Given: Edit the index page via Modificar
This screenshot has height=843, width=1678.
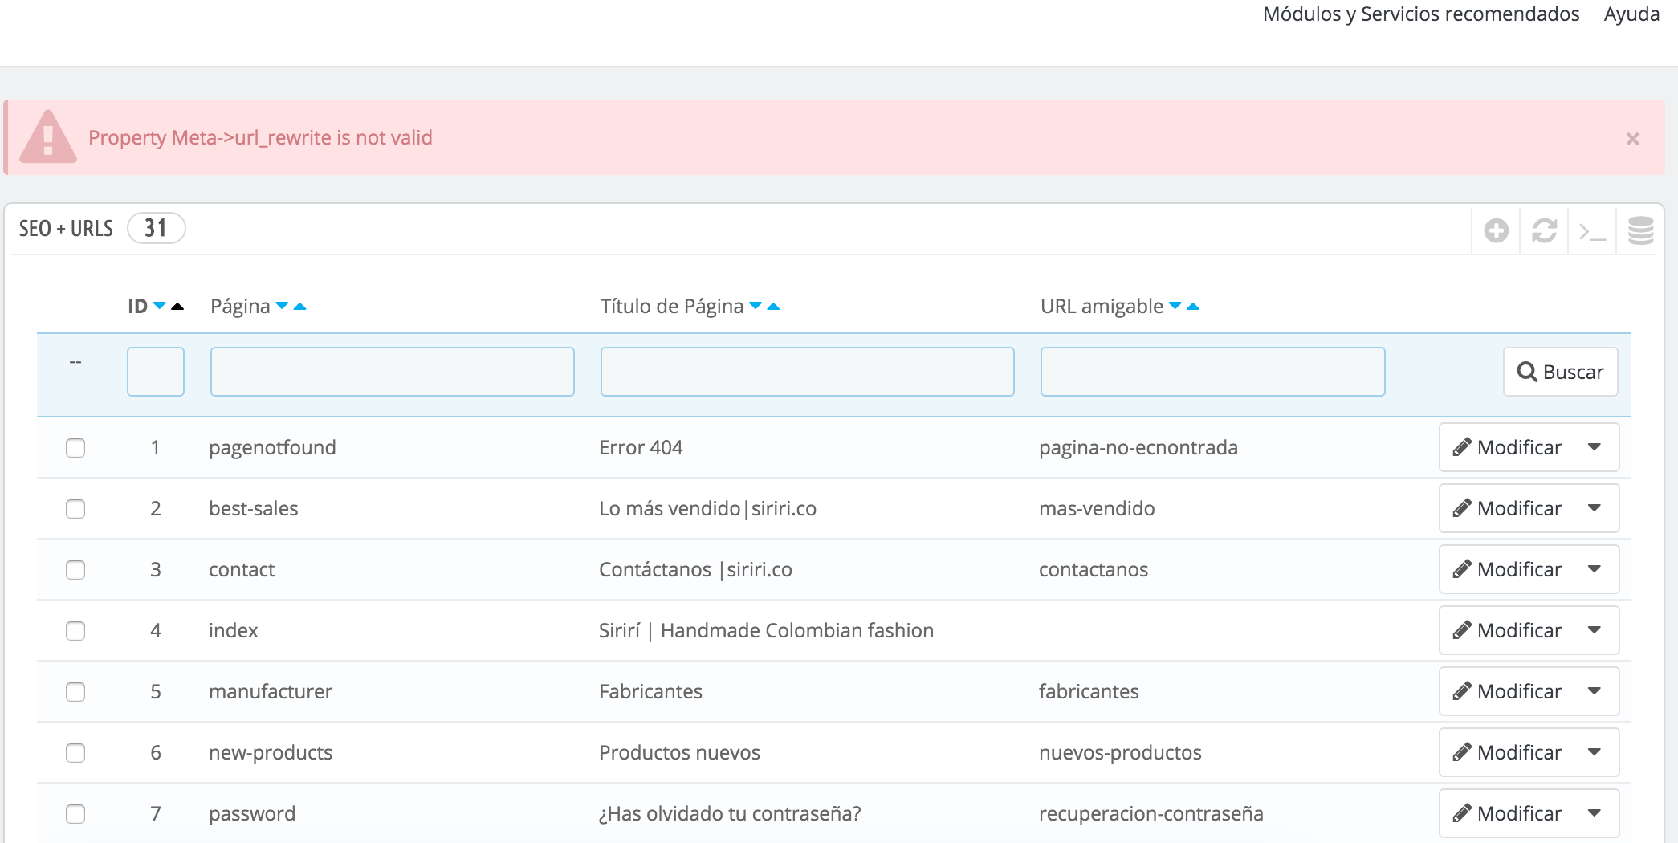Looking at the screenshot, I should (1507, 630).
